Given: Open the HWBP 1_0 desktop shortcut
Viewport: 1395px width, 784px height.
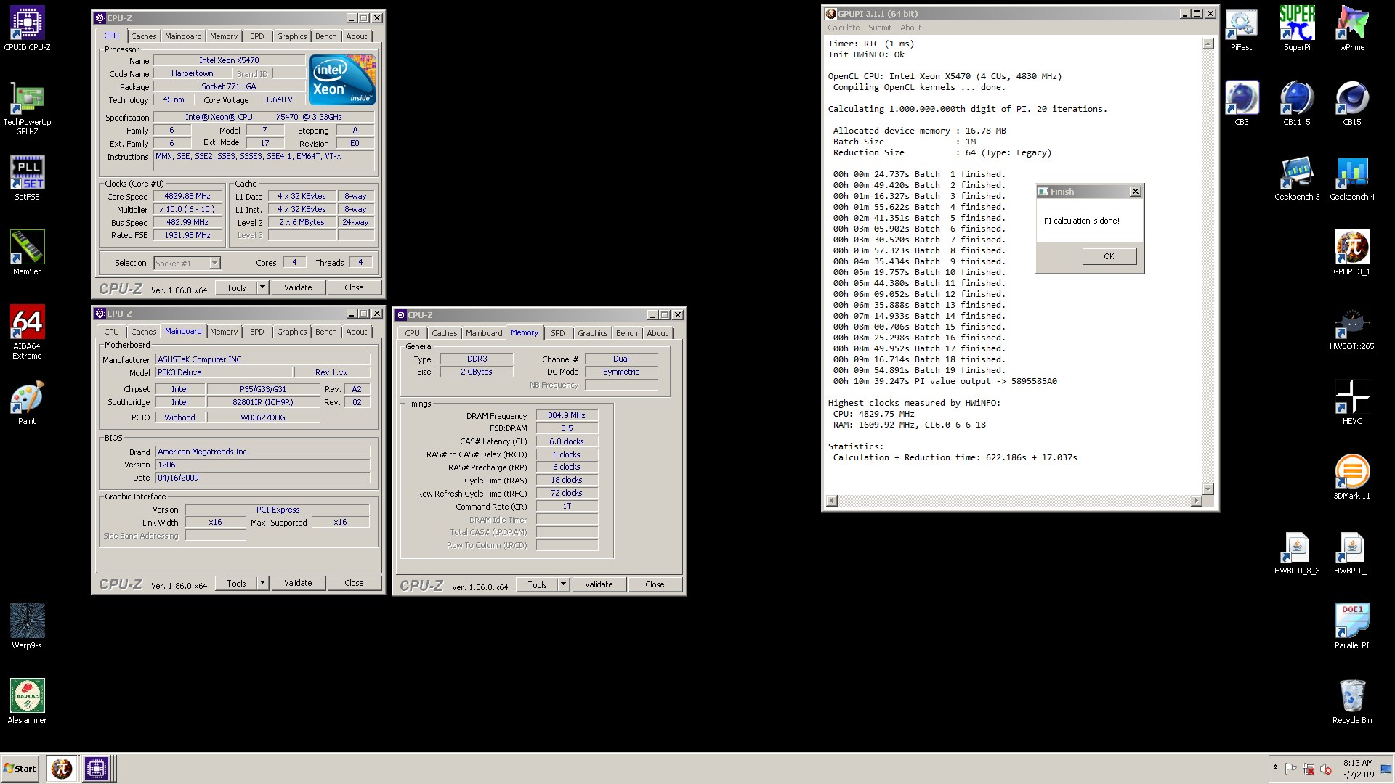Looking at the screenshot, I should 1352,552.
